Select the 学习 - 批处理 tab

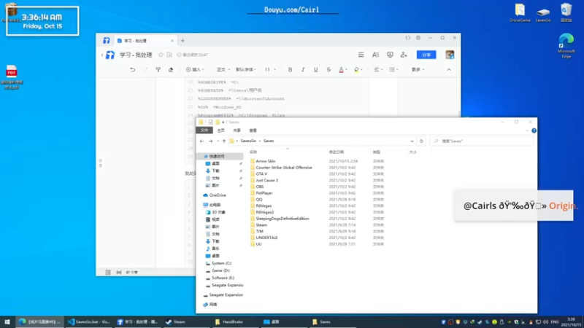(x=145, y=41)
